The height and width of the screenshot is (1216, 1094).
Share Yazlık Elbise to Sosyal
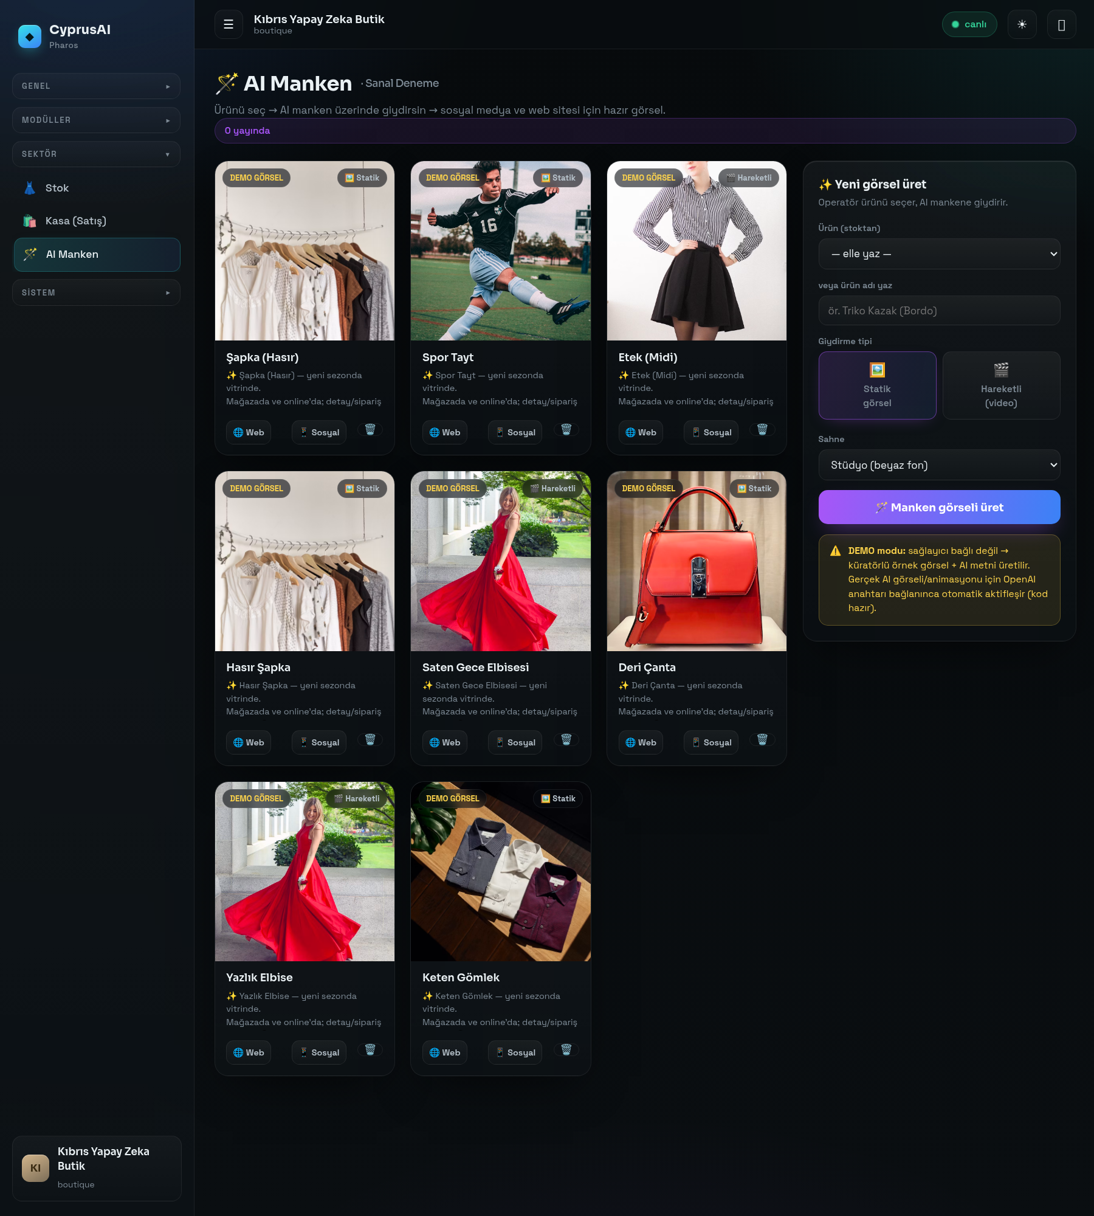coord(319,1052)
